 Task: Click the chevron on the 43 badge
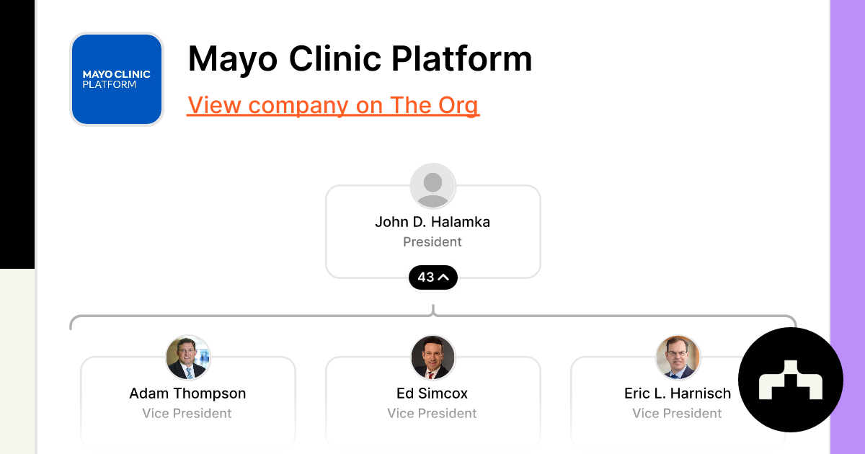point(444,277)
